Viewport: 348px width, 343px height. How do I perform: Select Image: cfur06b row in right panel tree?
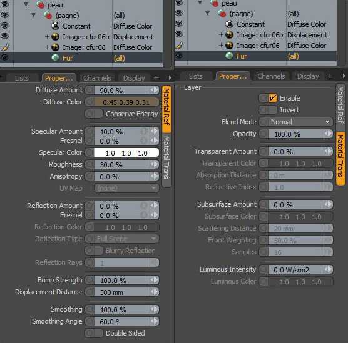(255, 35)
